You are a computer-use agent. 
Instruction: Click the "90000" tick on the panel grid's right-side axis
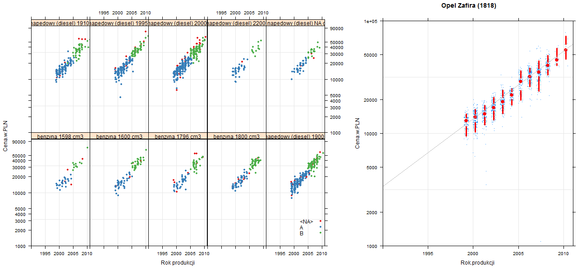click(x=337, y=28)
